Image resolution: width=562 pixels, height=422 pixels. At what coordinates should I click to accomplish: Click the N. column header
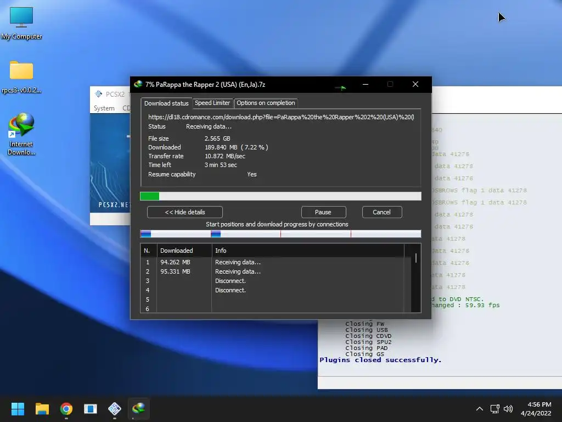pyautogui.click(x=148, y=251)
